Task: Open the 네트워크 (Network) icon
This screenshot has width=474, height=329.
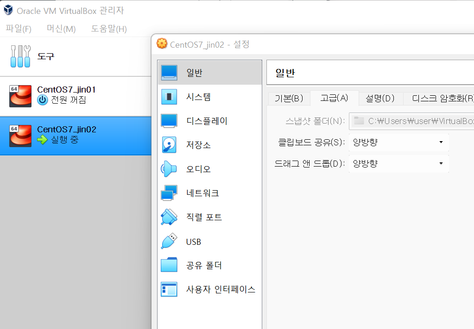Action: click(169, 193)
